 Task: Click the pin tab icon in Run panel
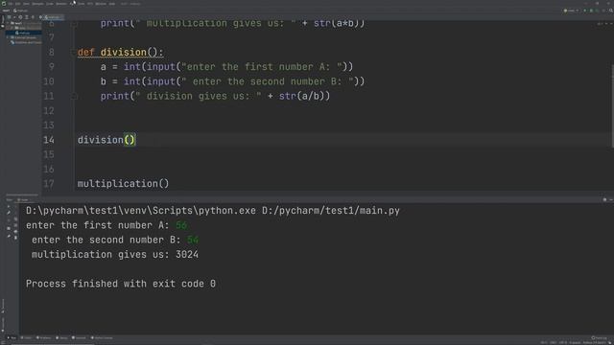point(9,236)
